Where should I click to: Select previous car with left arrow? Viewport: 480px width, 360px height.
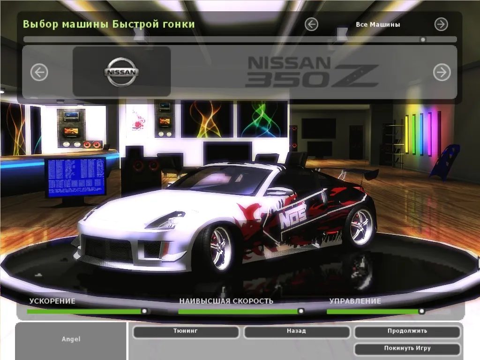coord(39,73)
